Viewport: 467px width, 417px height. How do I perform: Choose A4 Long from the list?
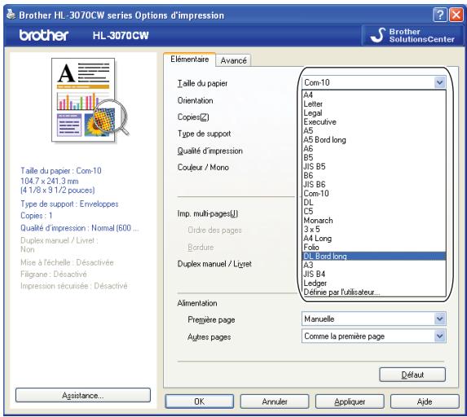point(374,238)
